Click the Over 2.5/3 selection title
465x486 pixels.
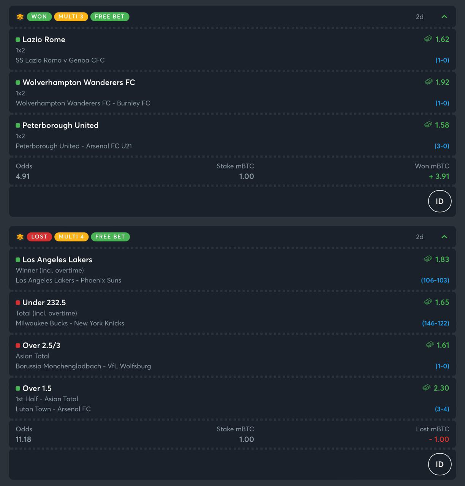click(41, 346)
